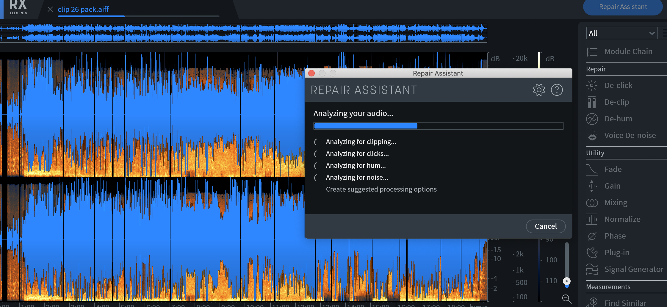The height and width of the screenshot is (307, 667).
Task: Click the 1k frequency scale label
Action: pyautogui.click(x=519, y=270)
